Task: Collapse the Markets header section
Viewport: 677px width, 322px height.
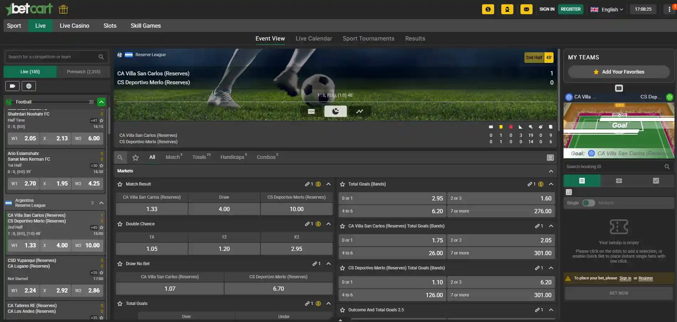Action: [551, 171]
